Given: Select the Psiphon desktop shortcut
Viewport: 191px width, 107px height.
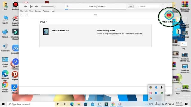Looking at the screenshot, I should [15, 76].
